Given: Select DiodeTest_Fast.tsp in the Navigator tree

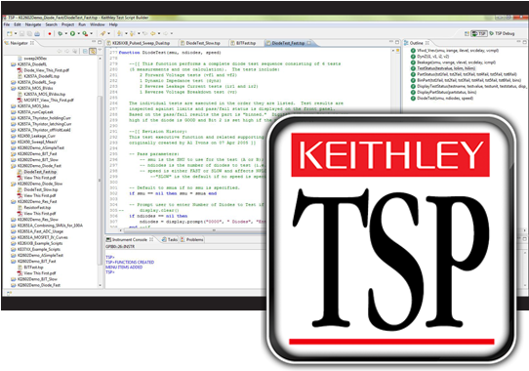Looking at the screenshot, I should pos(40,172).
